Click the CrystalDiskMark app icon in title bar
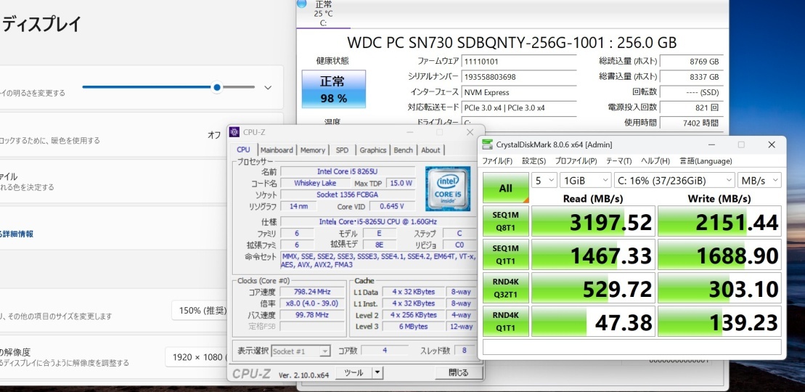Screen dimensions: 805x392 coord(487,145)
